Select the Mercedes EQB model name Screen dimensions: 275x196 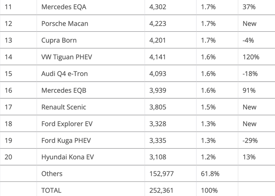(64, 91)
